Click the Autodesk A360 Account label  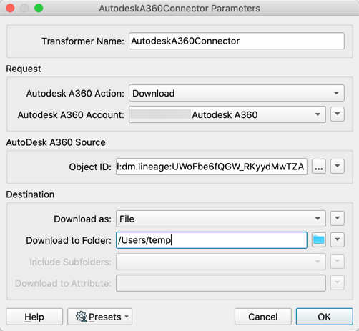point(71,115)
